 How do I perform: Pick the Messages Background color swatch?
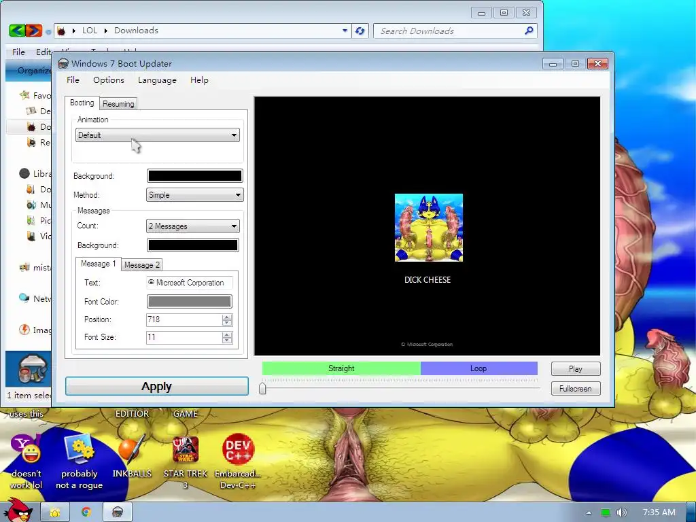click(192, 245)
